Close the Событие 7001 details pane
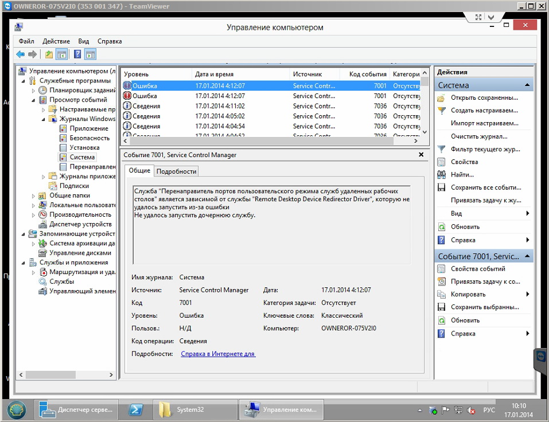Viewport: 549px width, 422px height. [421, 155]
